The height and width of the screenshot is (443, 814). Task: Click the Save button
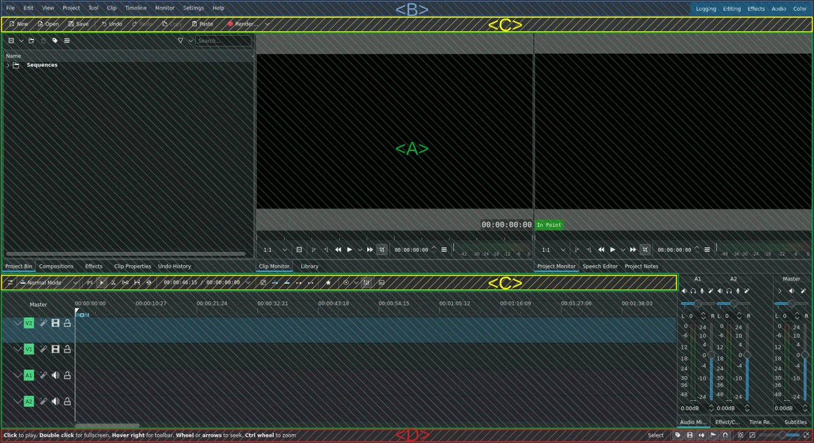(x=78, y=24)
